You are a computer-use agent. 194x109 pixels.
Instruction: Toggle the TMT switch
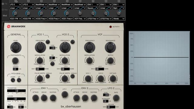[10, 107]
